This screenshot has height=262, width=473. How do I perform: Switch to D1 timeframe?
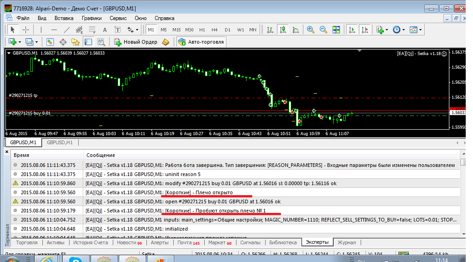(x=227, y=30)
